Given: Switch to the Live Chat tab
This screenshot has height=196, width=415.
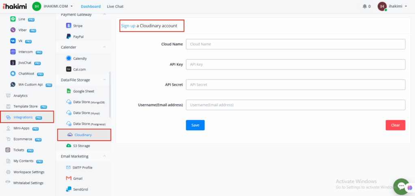Looking at the screenshot, I should click(x=115, y=6).
